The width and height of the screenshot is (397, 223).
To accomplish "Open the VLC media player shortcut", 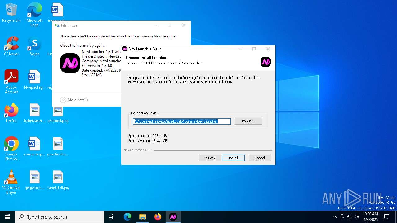I will point(11,182).
